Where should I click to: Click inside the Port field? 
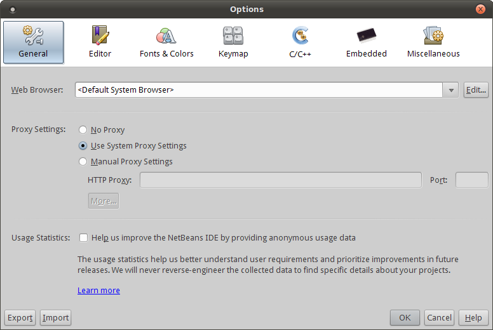tap(471, 180)
